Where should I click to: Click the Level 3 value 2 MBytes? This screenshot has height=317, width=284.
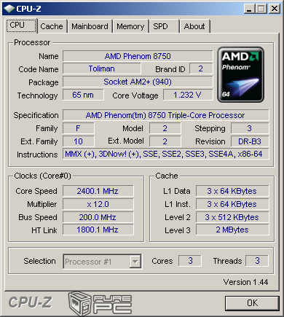(x=232, y=230)
